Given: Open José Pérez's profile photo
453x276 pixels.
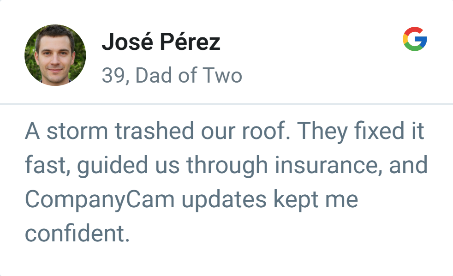Looking at the screenshot, I should click(55, 55).
